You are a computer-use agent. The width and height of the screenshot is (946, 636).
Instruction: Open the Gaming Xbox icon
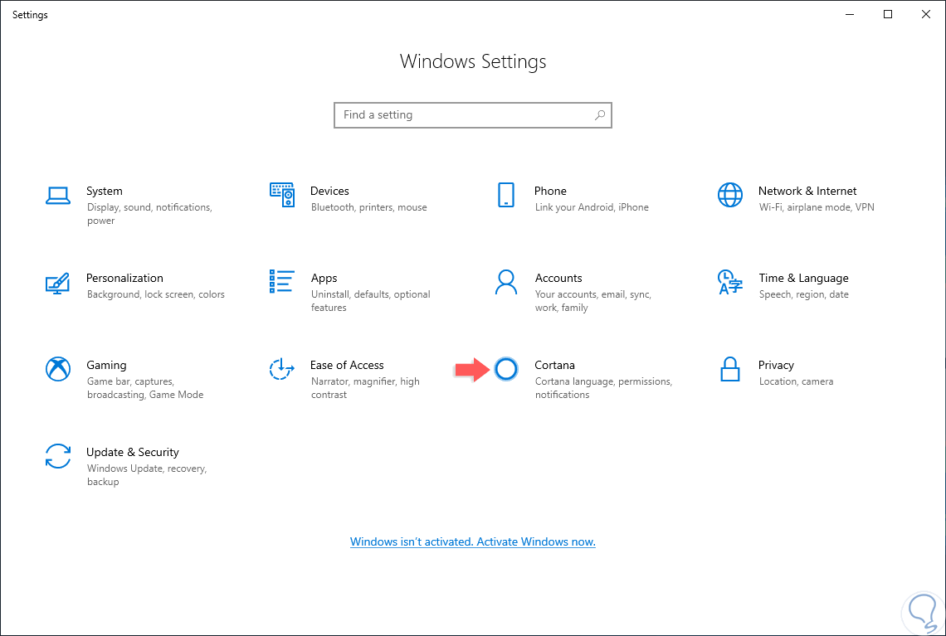pos(58,369)
